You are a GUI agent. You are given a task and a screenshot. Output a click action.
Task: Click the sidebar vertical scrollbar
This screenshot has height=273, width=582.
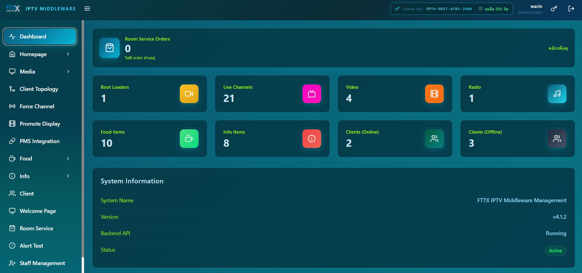pyautogui.click(x=83, y=139)
